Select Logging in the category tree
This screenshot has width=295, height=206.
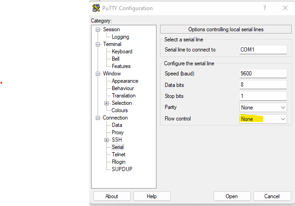pos(120,37)
